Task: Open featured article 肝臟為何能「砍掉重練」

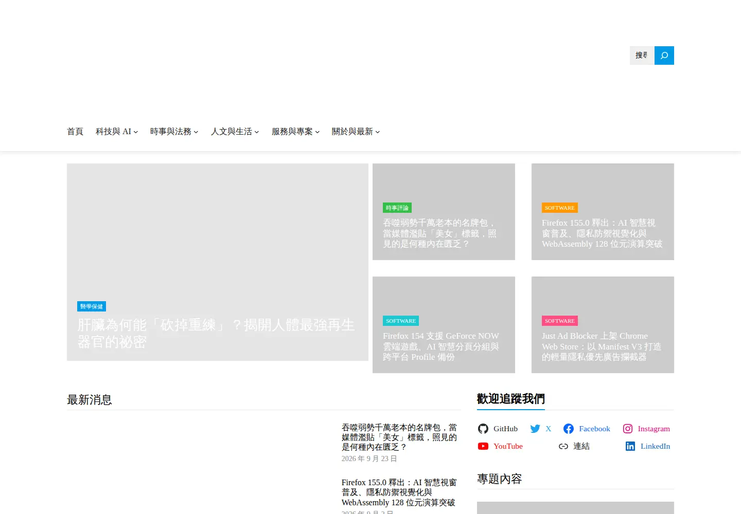Action: (x=216, y=333)
